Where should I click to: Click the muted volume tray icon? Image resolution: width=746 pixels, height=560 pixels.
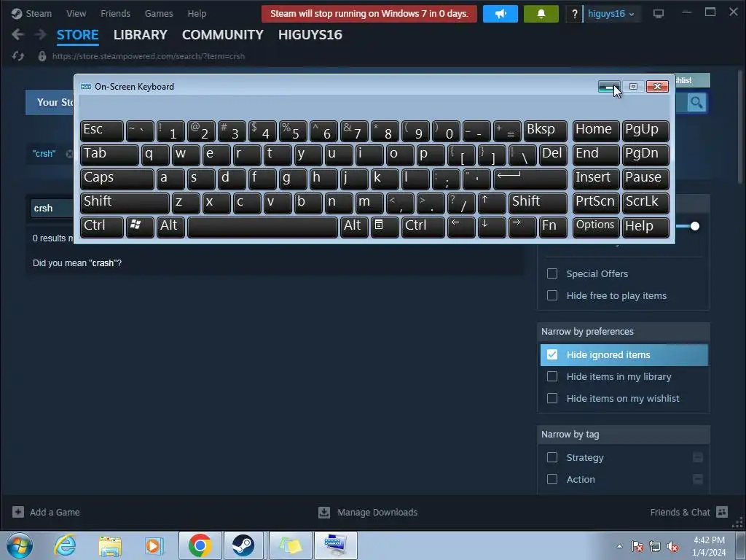(672, 547)
